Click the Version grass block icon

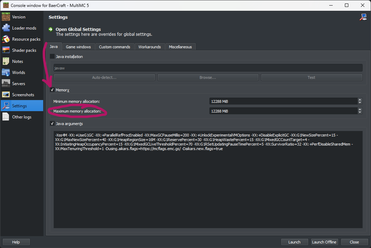(6, 17)
